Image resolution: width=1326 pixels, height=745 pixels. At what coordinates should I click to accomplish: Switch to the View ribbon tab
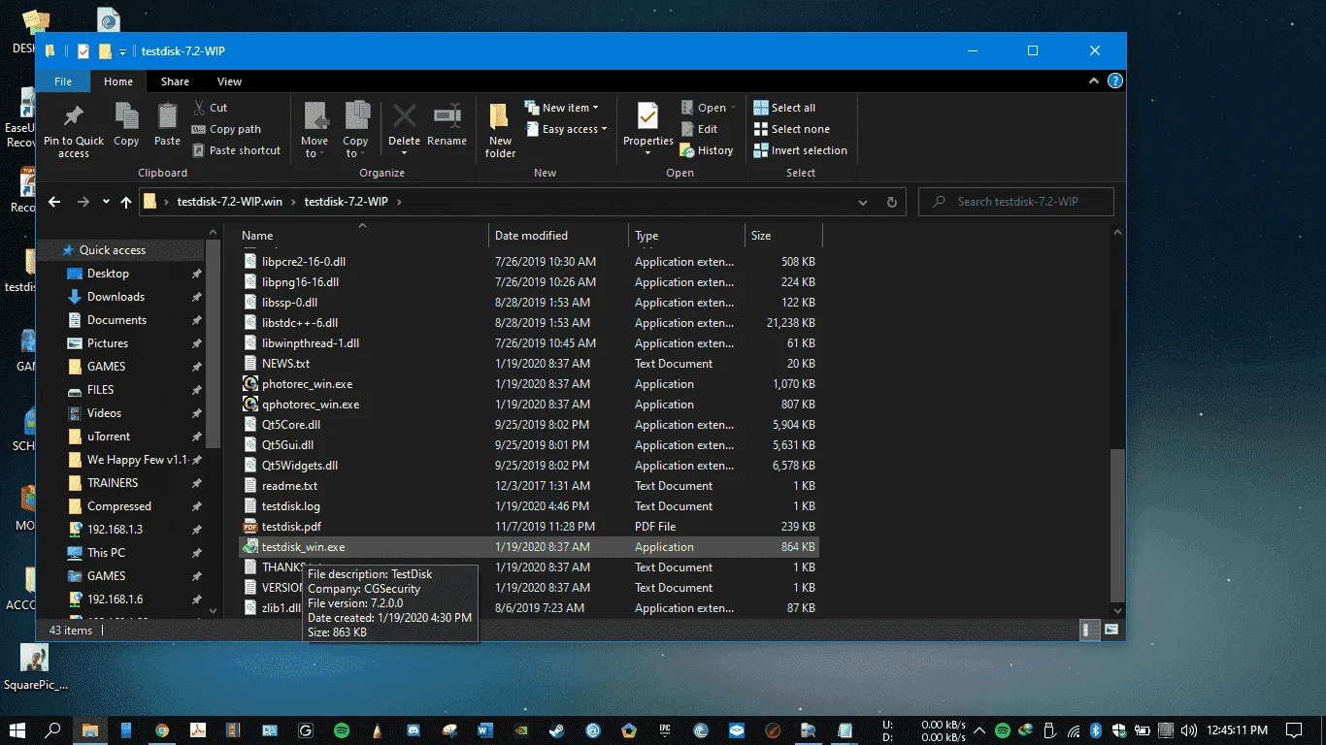click(x=229, y=81)
